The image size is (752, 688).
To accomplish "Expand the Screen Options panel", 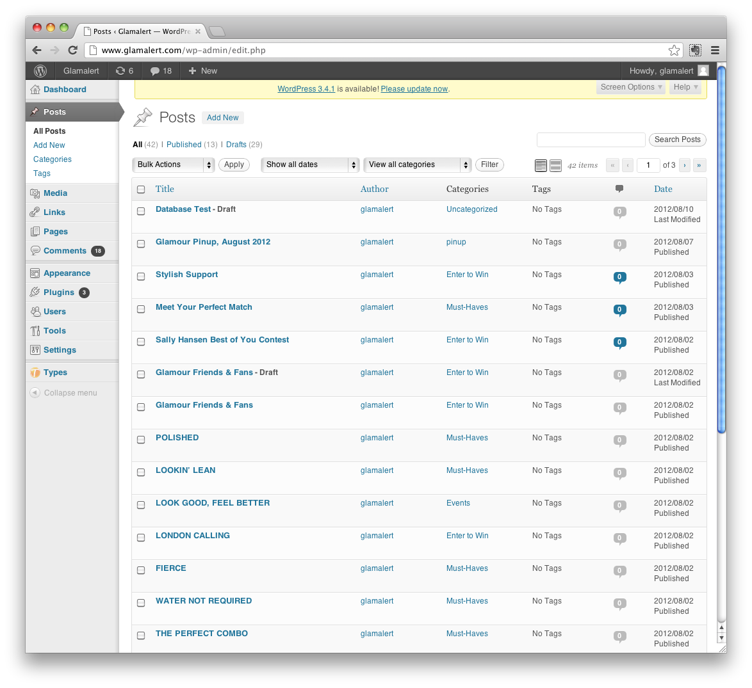I will (631, 87).
